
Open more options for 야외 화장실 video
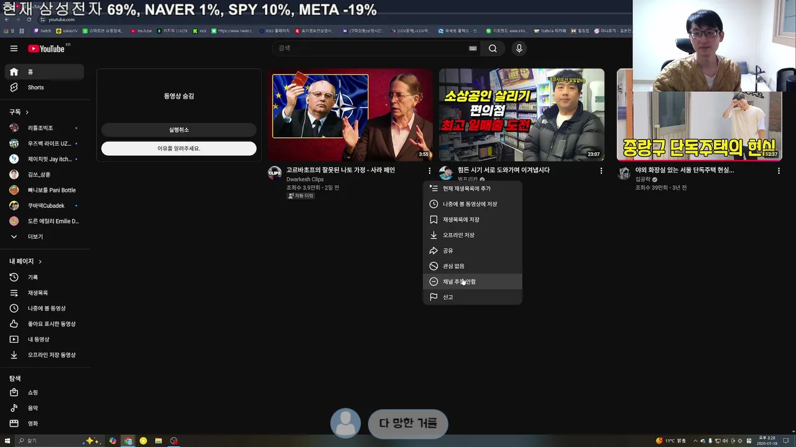779,171
